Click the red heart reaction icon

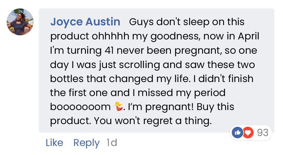(x=248, y=133)
